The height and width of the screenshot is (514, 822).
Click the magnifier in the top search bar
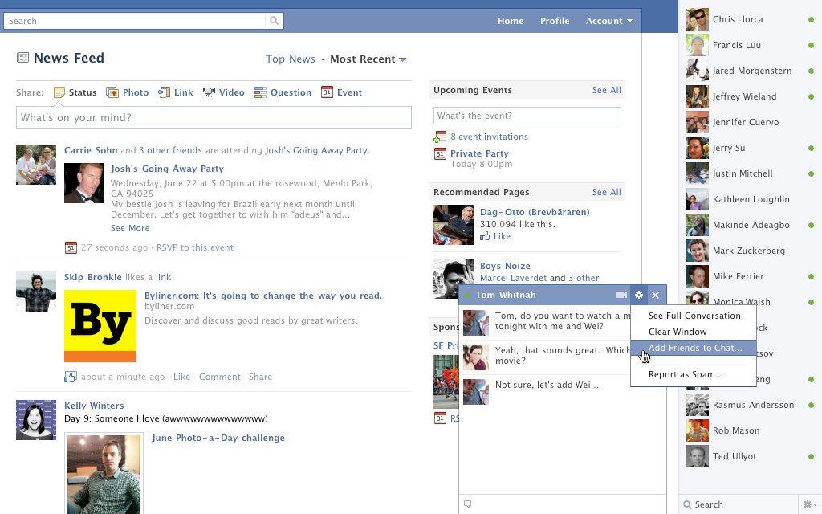pos(274,20)
